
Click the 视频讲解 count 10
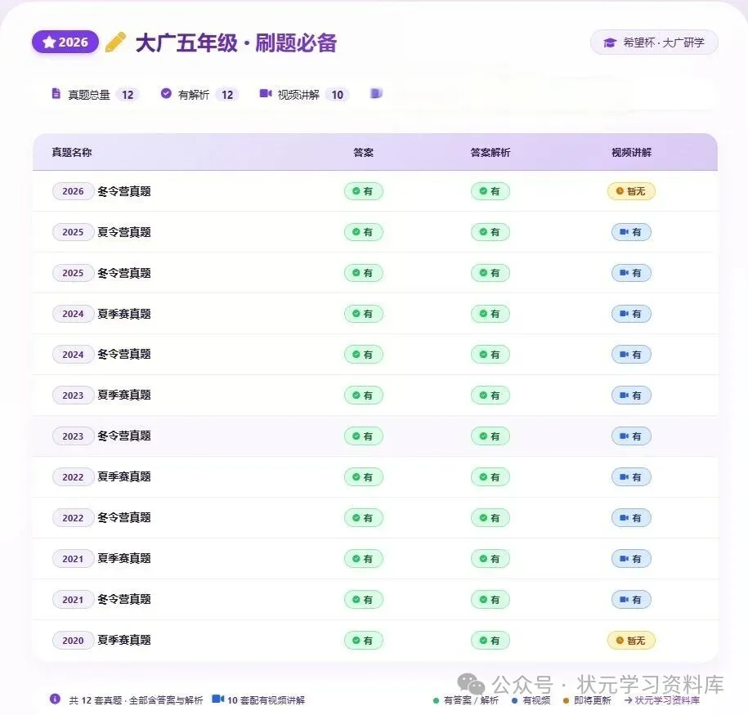pos(338,95)
